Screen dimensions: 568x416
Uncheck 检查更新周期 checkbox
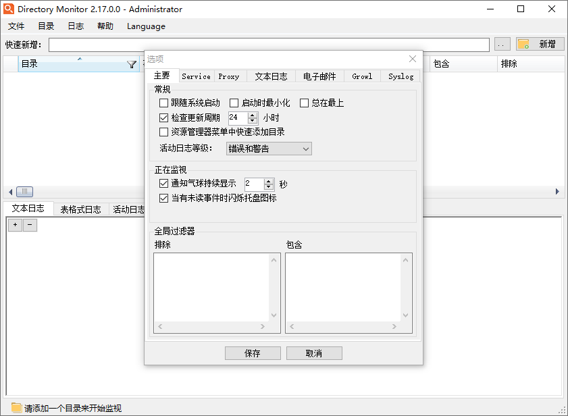pyautogui.click(x=163, y=118)
